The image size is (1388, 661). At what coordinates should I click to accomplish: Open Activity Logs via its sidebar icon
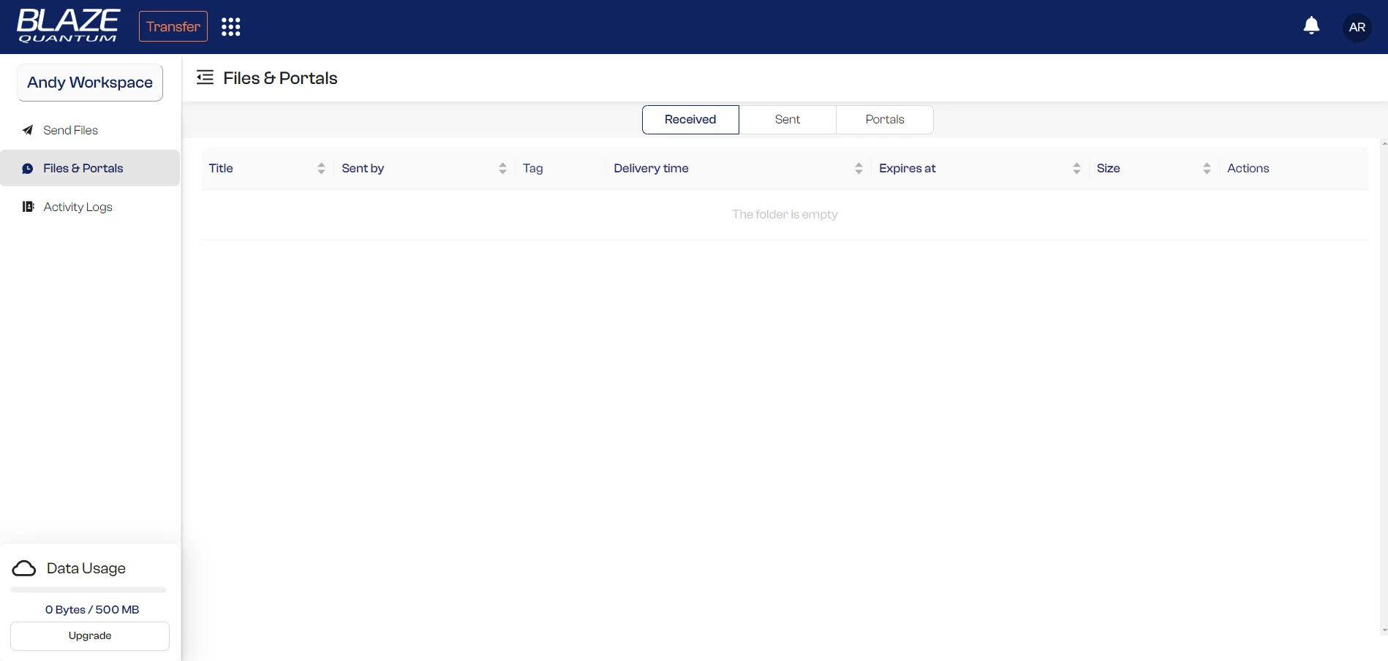(x=27, y=207)
